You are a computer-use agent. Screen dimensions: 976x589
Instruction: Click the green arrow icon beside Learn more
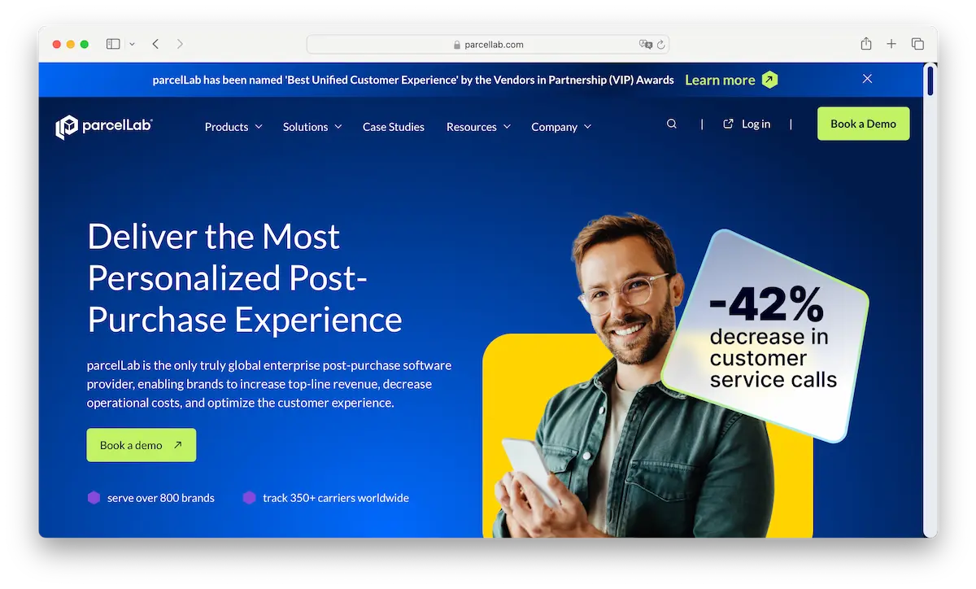pyautogui.click(x=769, y=80)
